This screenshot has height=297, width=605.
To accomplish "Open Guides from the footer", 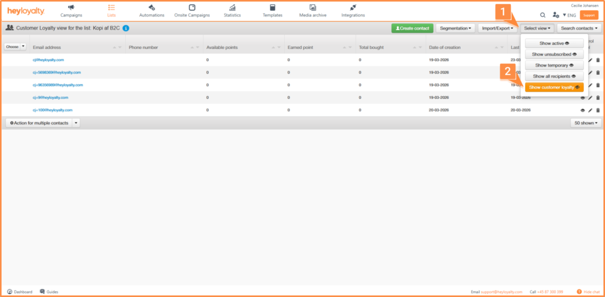I will [x=49, y=292].
